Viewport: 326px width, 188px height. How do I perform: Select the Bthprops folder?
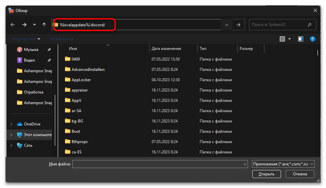(80, 142)
